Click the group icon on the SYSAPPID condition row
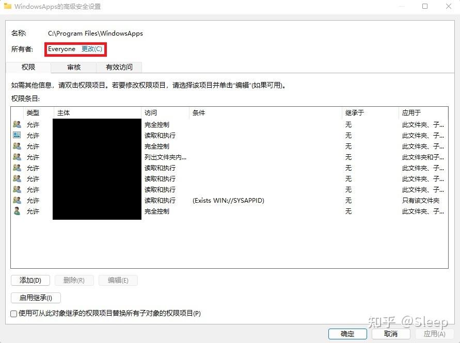This screenshot has width=460, height=343. [x=17, y=200]
